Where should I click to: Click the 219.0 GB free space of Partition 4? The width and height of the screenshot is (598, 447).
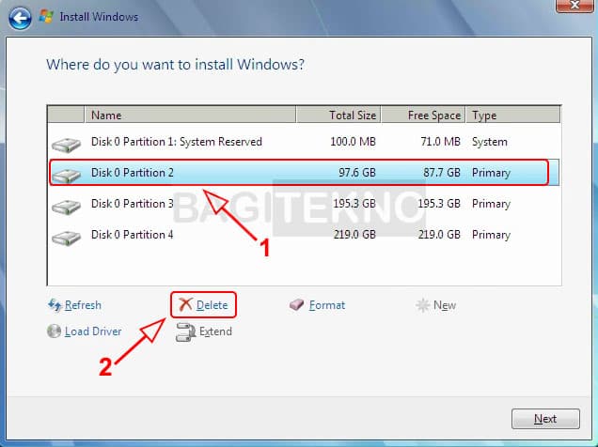439,235
